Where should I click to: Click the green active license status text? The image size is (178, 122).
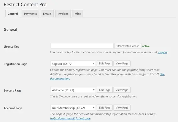pos(146,46)
